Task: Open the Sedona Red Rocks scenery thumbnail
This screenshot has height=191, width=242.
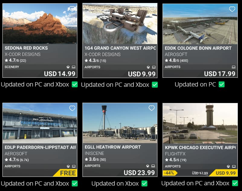Action: click(40, 24)
